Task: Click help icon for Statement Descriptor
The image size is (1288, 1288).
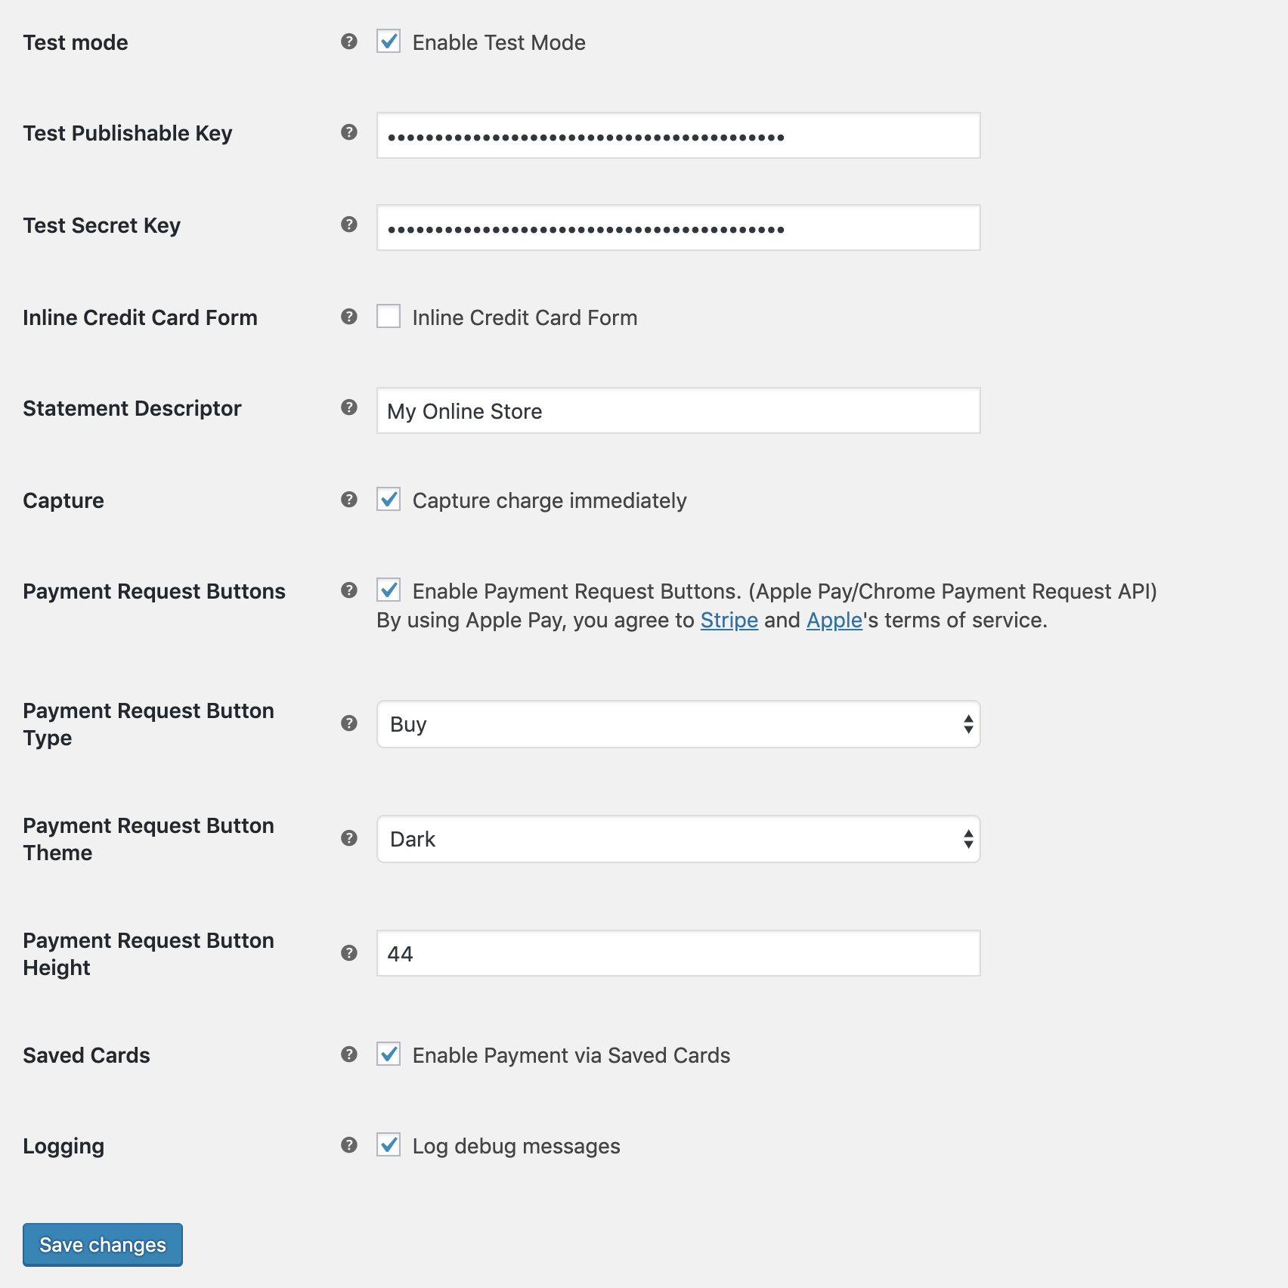Action: click(348, 407)
